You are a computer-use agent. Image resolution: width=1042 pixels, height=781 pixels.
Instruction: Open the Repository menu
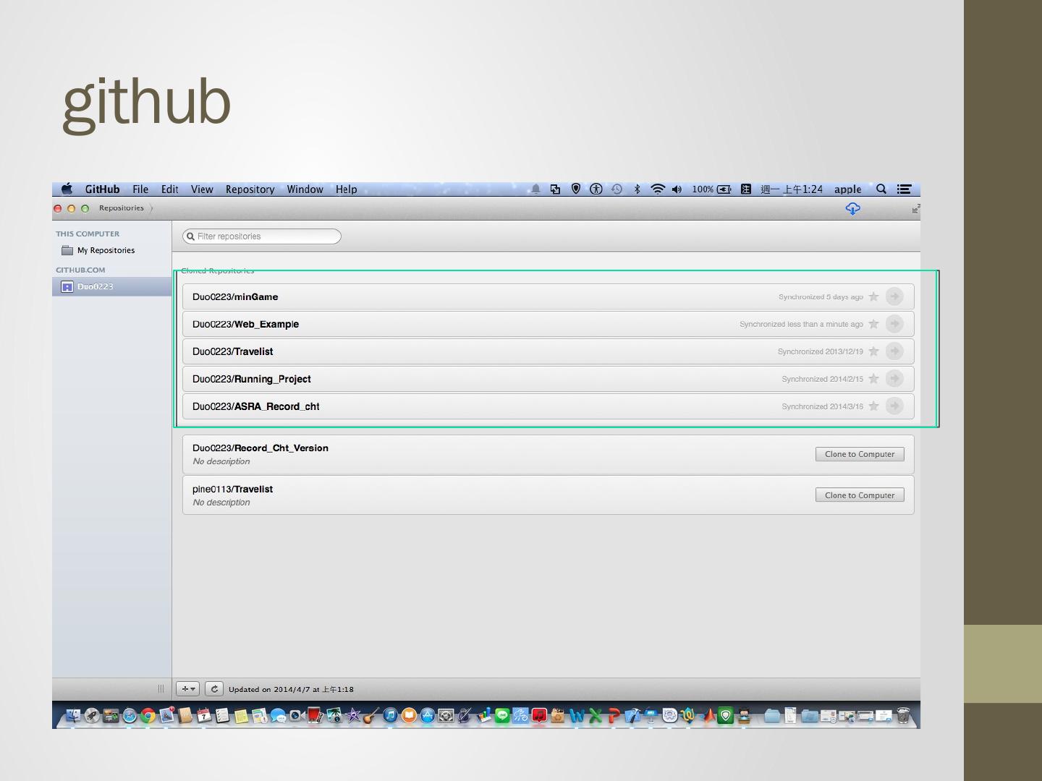point(250,189)
